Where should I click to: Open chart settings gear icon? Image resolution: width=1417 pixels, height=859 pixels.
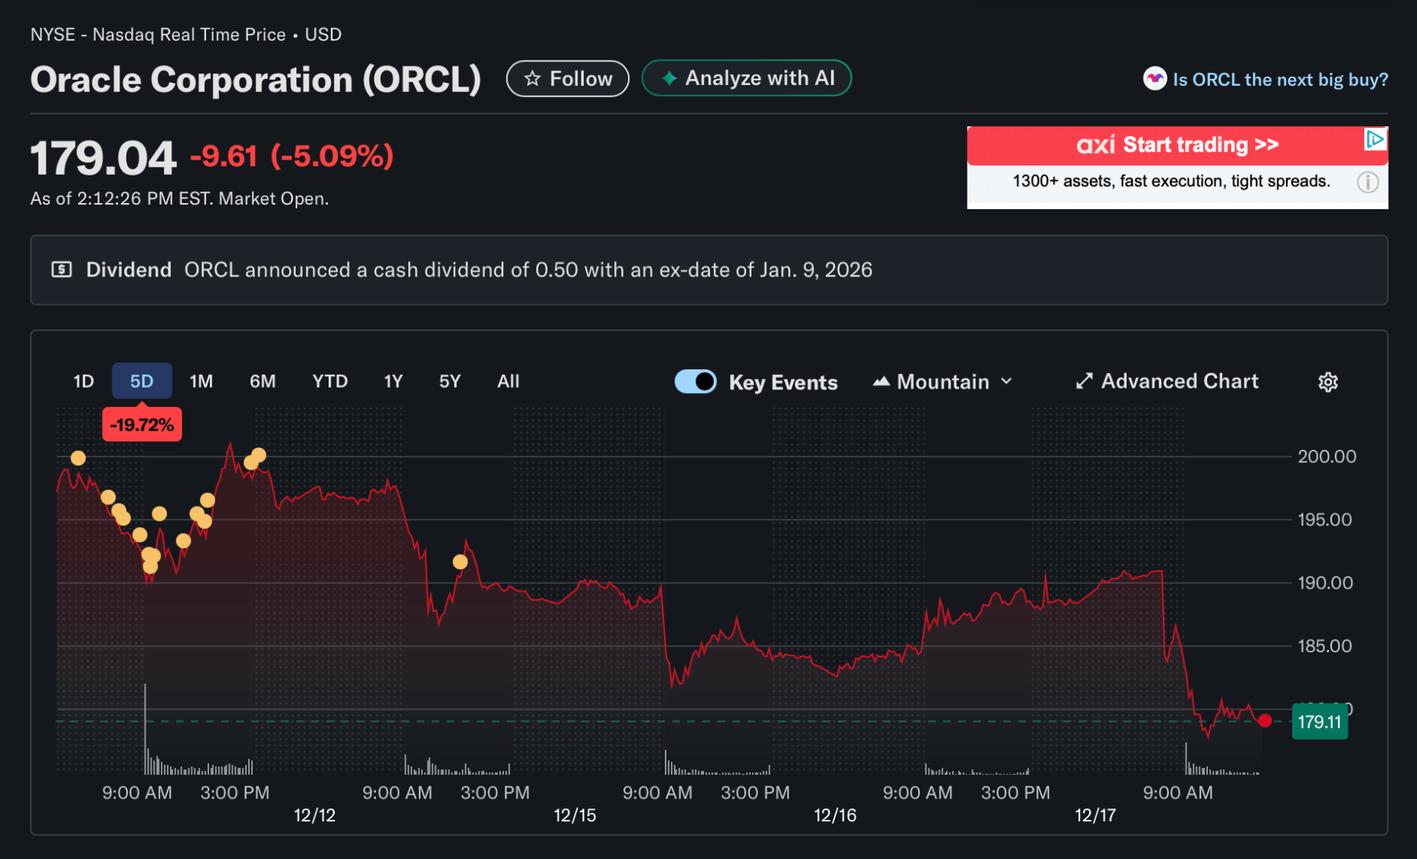pyautogui.click(x=1327, y=382)
